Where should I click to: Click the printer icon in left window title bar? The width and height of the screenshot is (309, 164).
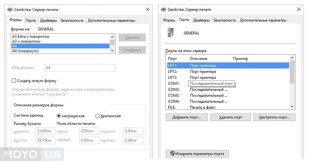[11, 10]
